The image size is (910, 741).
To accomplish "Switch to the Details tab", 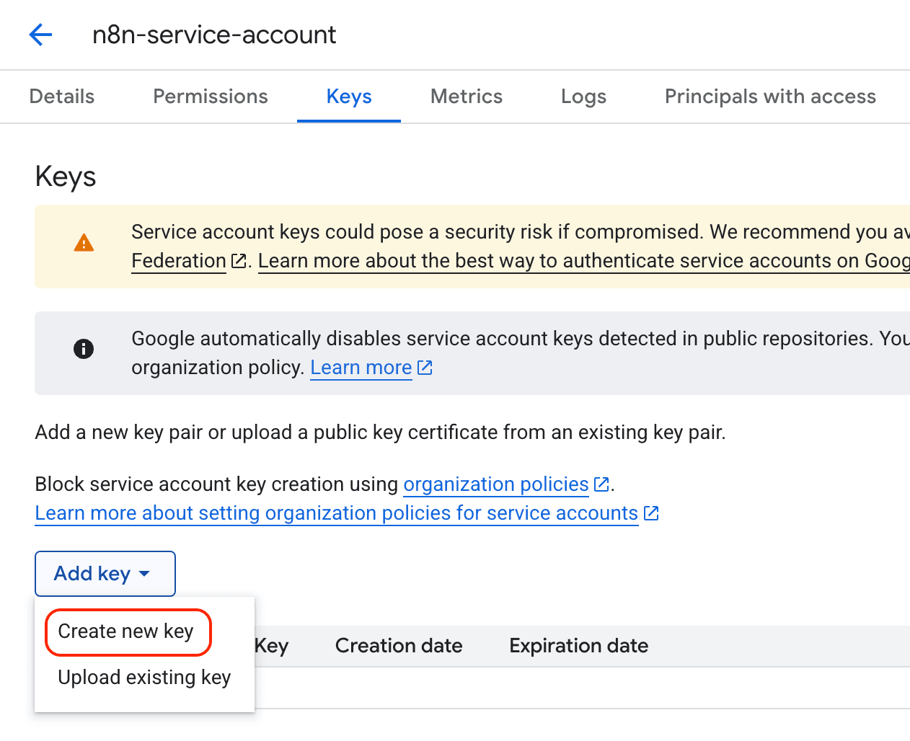I will pos(61,96).
